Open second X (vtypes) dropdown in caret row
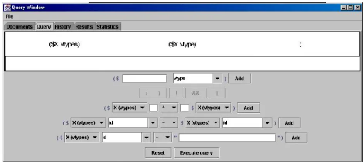 tap(213, 108)
